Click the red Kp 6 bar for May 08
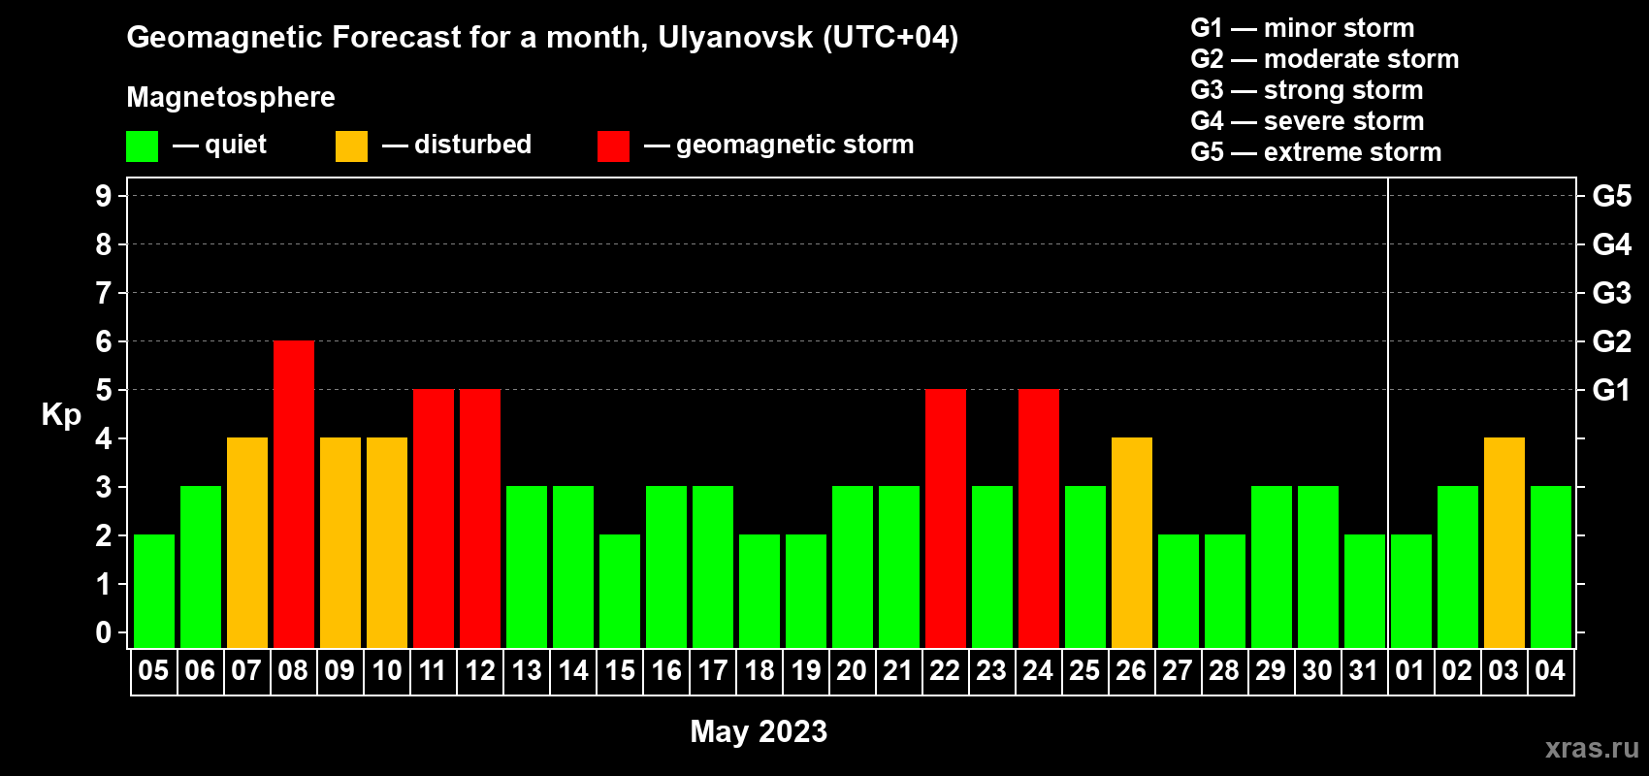 tap(294, 495)
